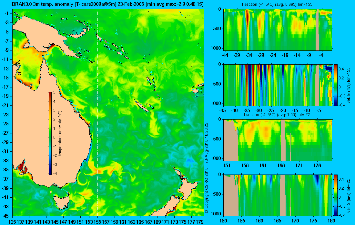This screenshot has width=355, height=225.
Task: Open the lat=-22 temperature section plot
Action: pos(278,140)
